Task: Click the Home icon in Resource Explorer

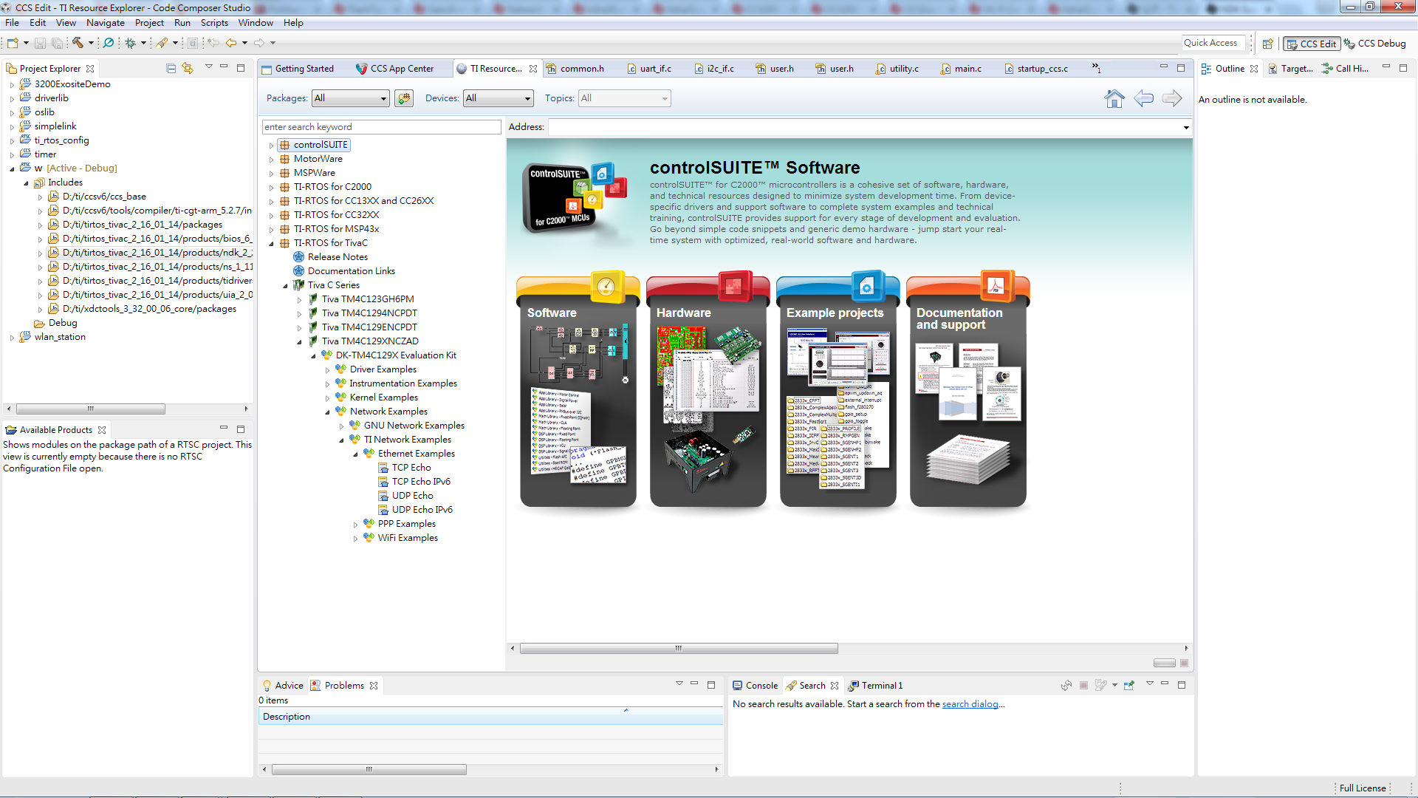Action: tap(1114, 98)
